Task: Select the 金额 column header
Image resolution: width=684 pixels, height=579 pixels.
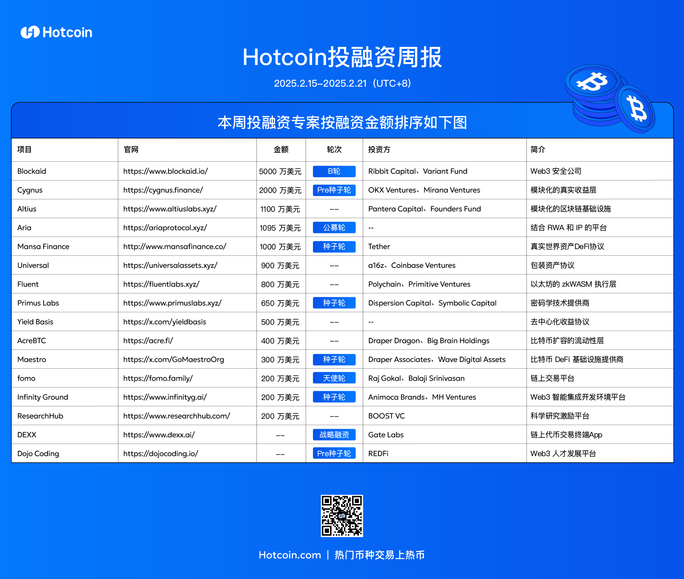Action: (281, 150)
